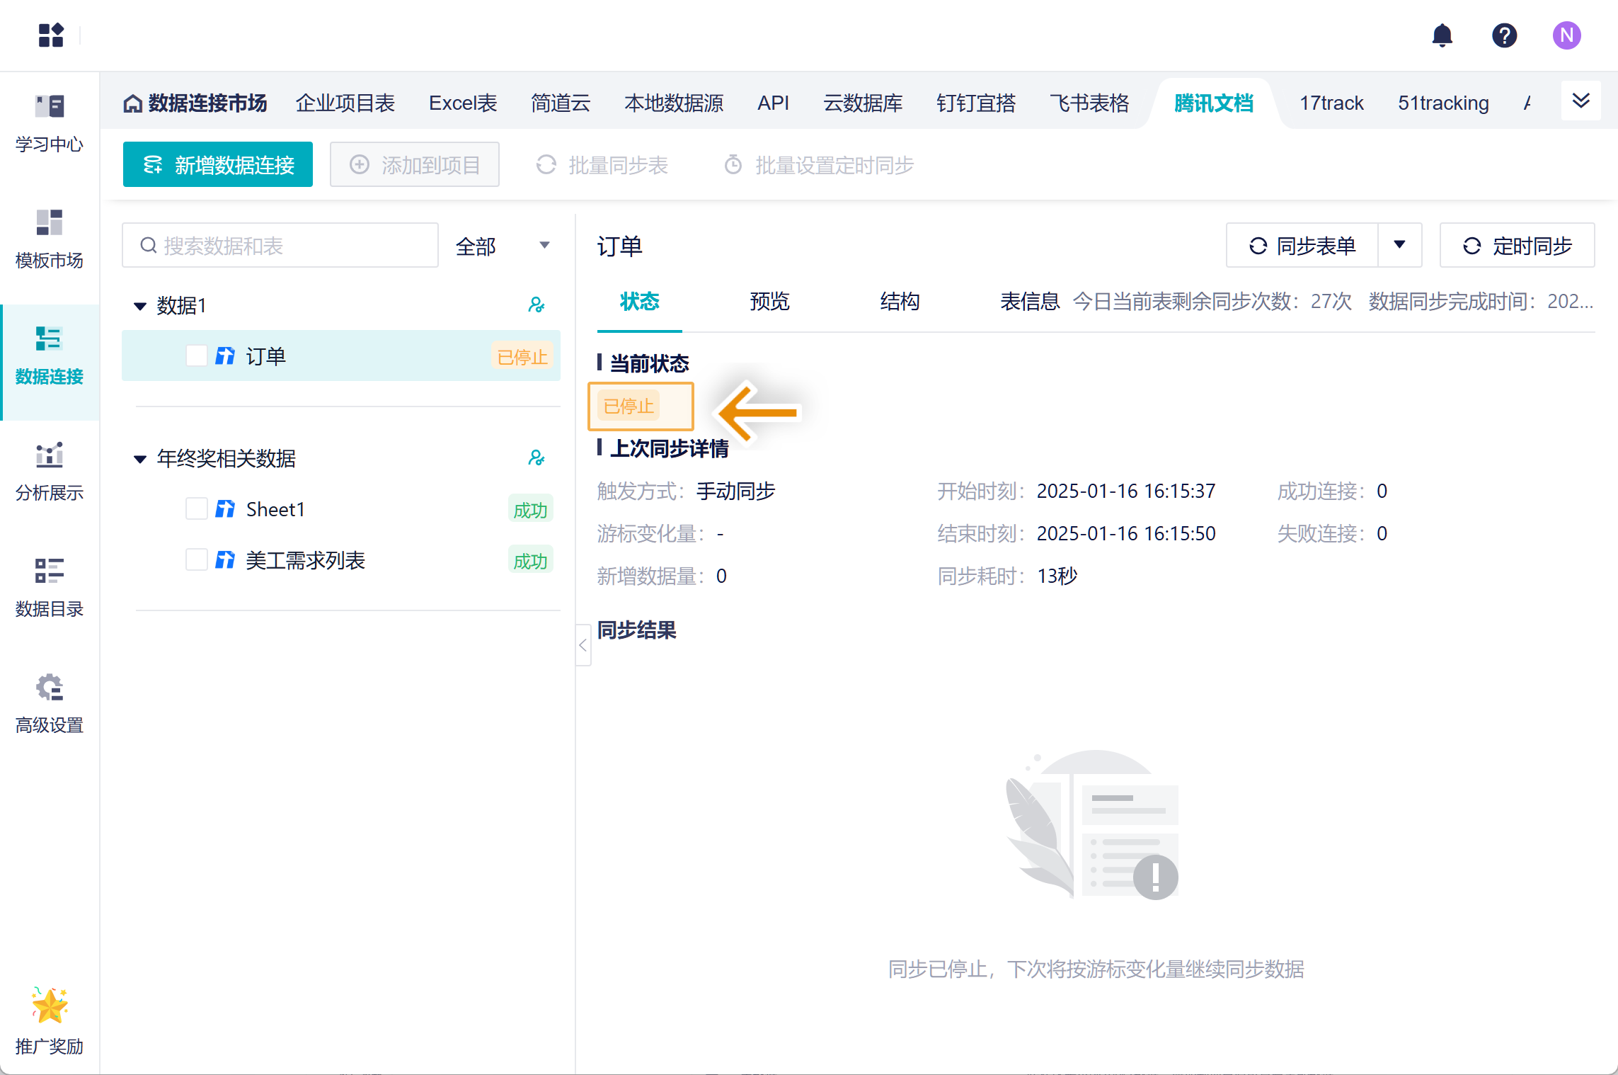Click the 定时同步 button
Screen dimensions: 1618x1075
(1517, 246)
